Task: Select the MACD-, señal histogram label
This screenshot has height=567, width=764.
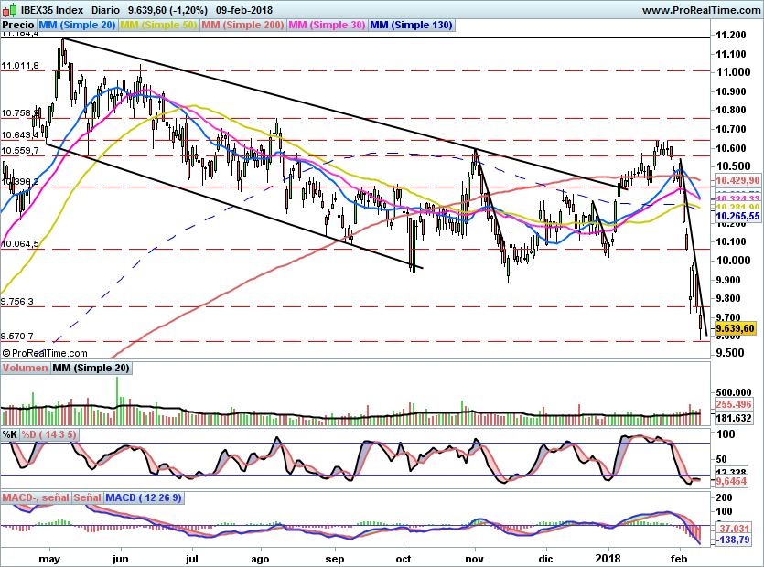Action: click(x=36, y=497)
